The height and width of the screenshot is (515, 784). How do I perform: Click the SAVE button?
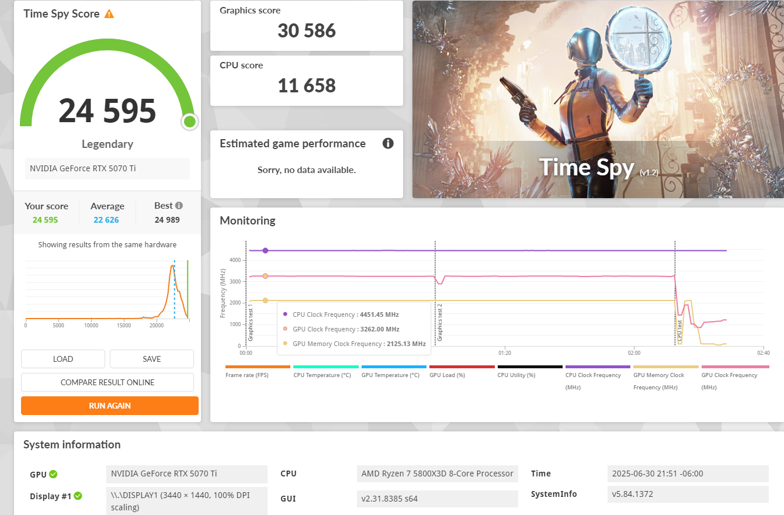click(152, 359)
